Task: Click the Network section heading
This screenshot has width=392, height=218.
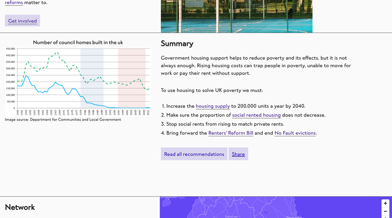Action: pos(20,207)
